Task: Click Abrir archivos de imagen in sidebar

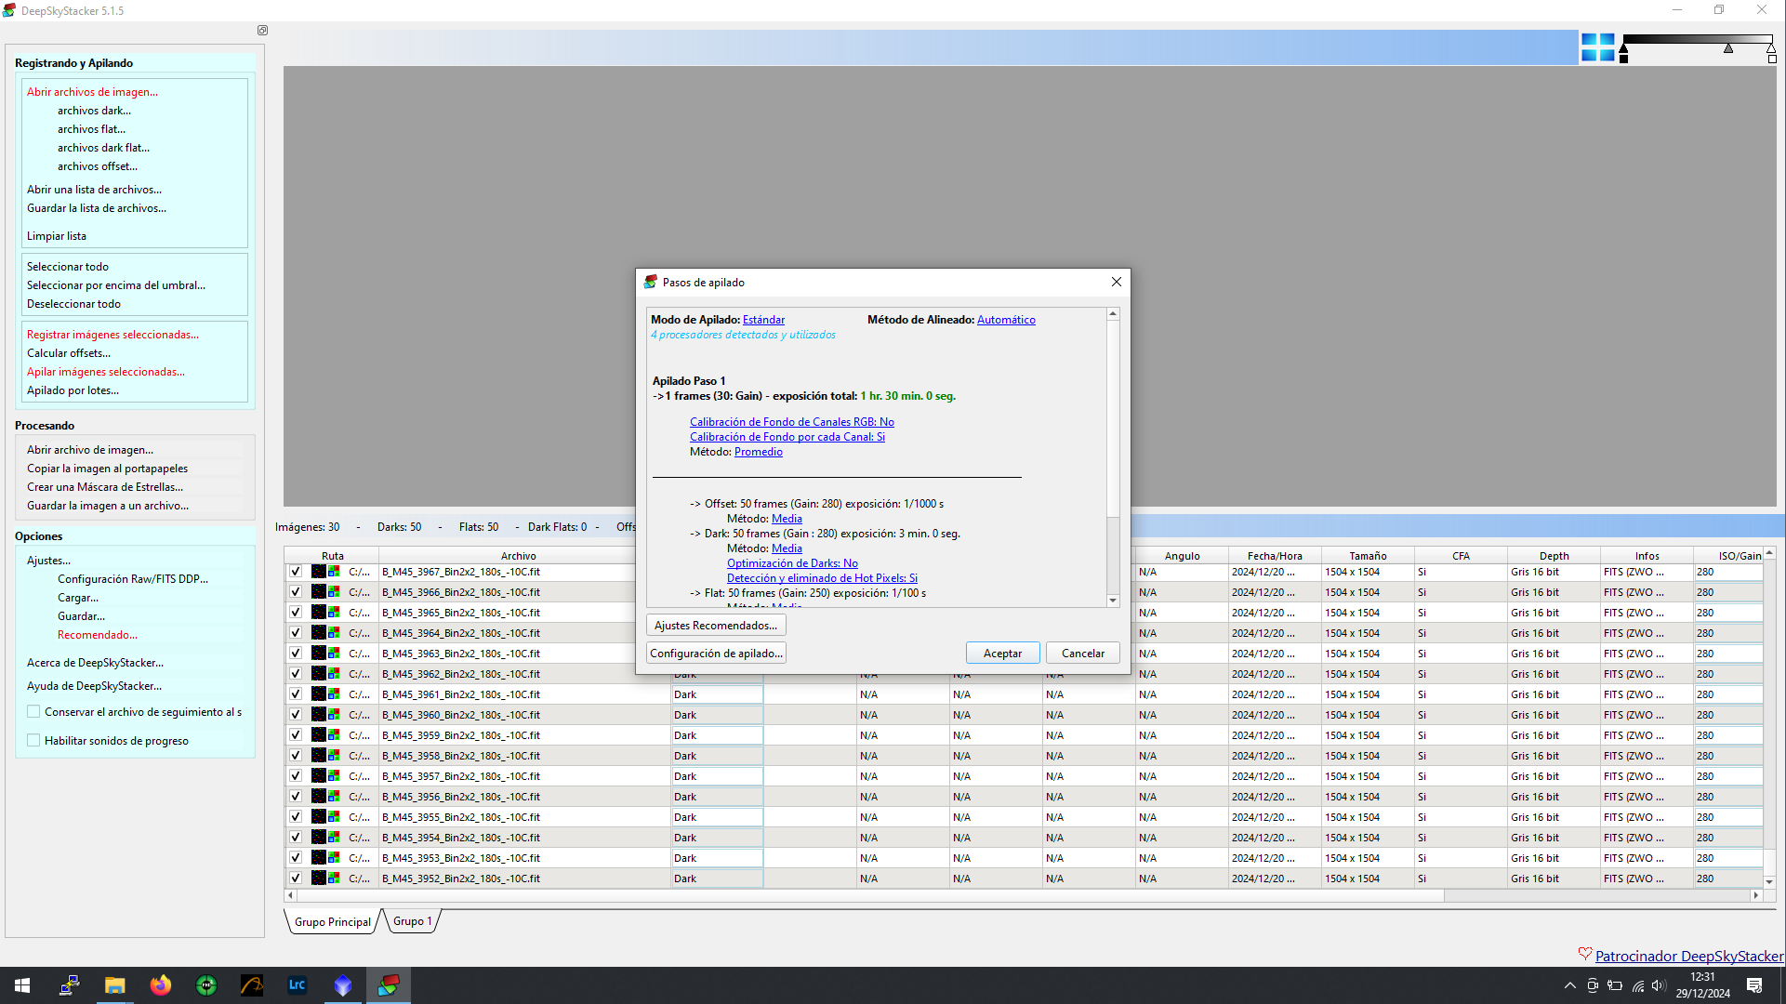Action: [x=92, y=92]
